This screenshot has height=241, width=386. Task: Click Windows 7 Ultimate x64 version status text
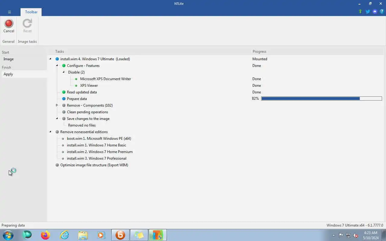point(355,225)
